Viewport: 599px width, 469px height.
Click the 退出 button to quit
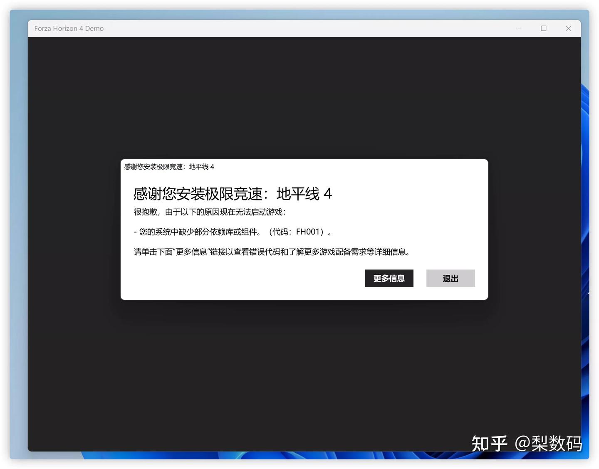(x=450, y=278)
